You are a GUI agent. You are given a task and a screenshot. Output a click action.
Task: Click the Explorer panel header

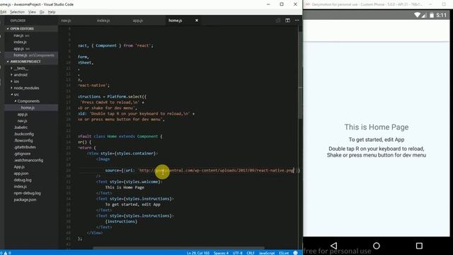pyautogui.click(x=18, y=21)
